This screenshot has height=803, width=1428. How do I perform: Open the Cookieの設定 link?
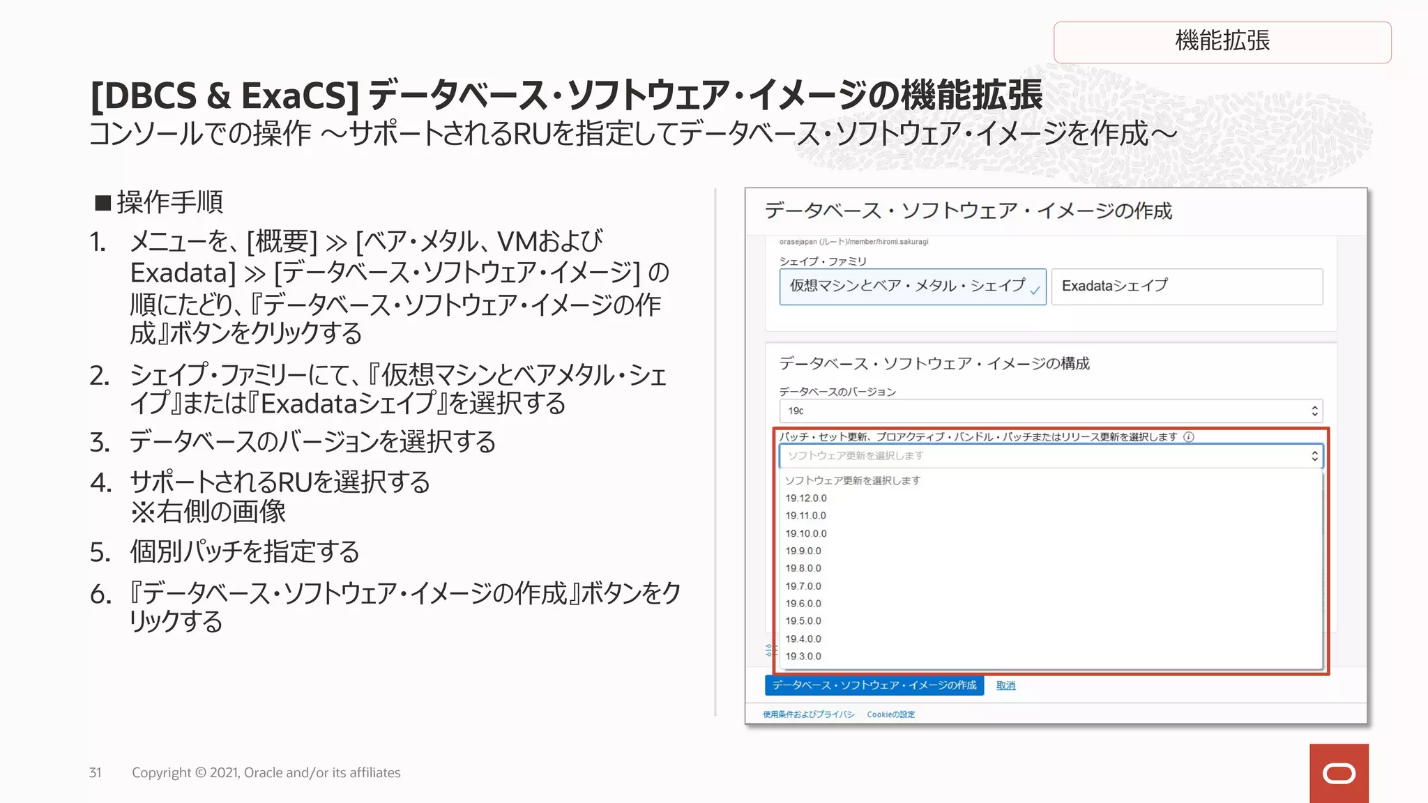[890, 714]
